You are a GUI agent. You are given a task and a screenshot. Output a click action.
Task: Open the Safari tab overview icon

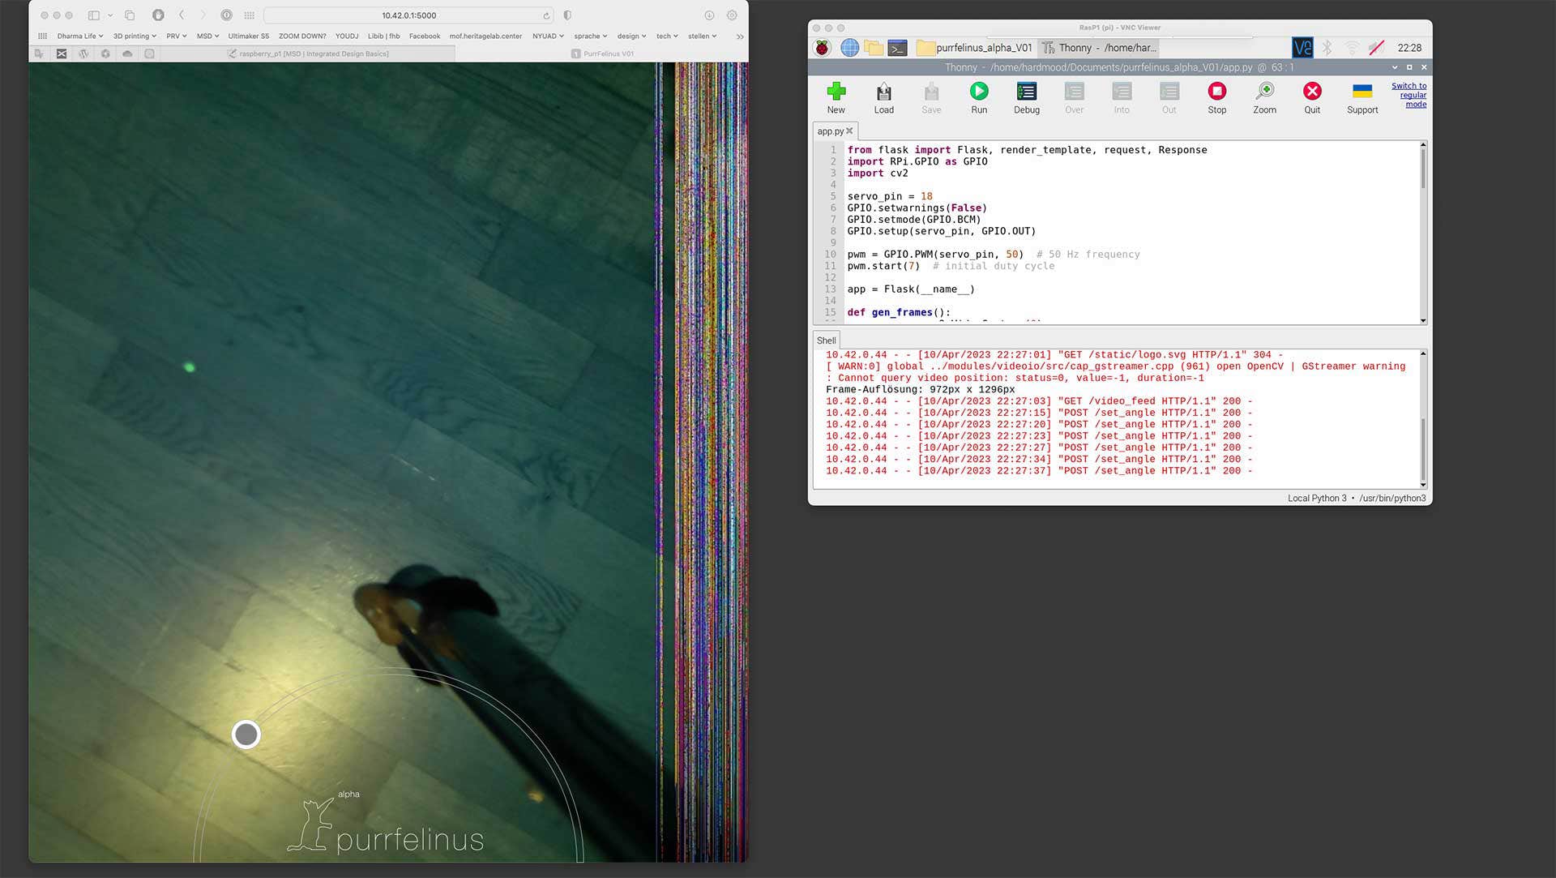(x=130, y=15)
